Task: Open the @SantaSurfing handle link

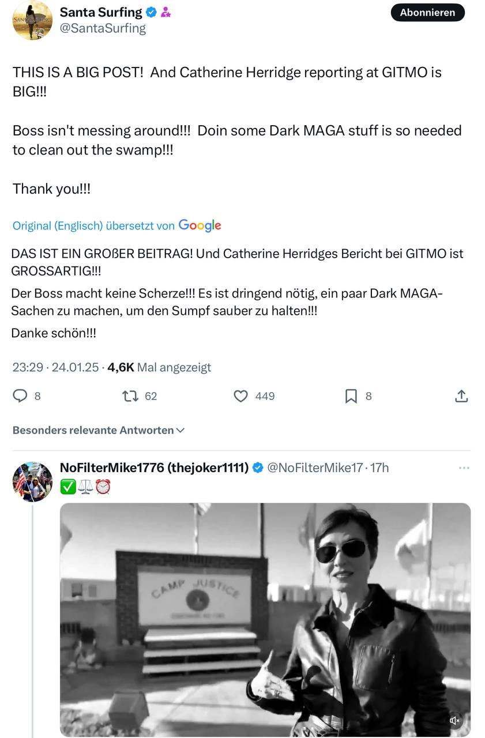Action: pos(103,28)
